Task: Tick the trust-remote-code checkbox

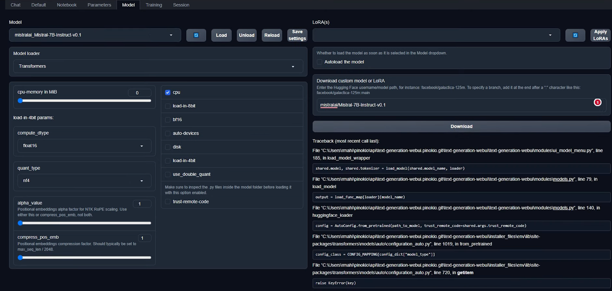Action: pyautogui.click(x=168, y=202)
